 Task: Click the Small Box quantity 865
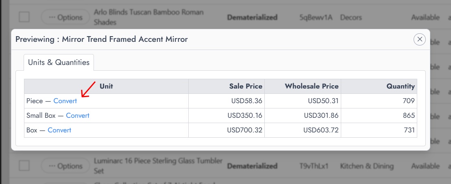point(409,116)
